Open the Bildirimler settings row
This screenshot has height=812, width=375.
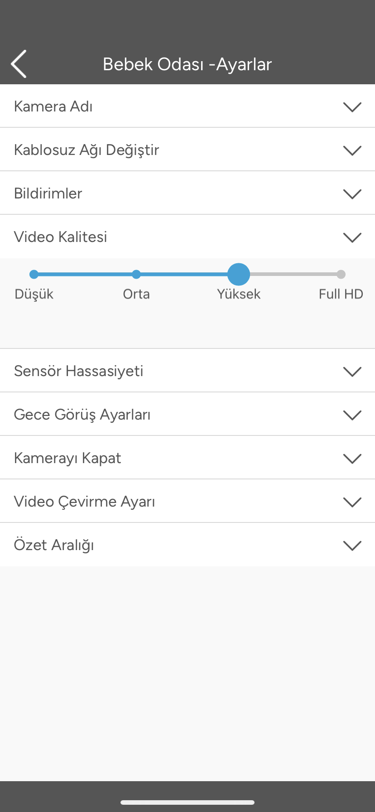coord(48,193)
